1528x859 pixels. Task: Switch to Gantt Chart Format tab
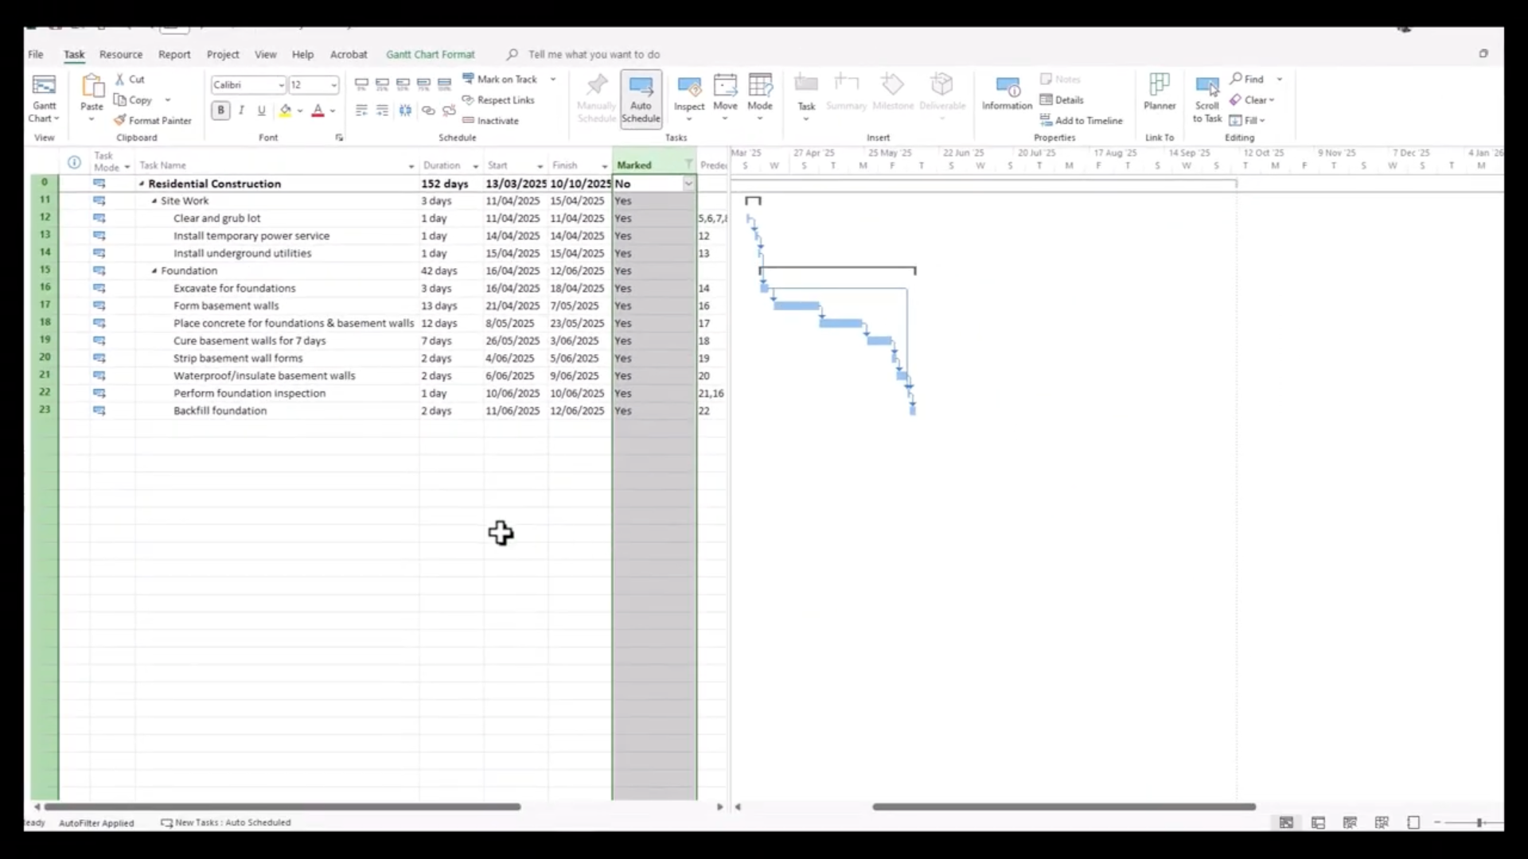pos(430,55)
